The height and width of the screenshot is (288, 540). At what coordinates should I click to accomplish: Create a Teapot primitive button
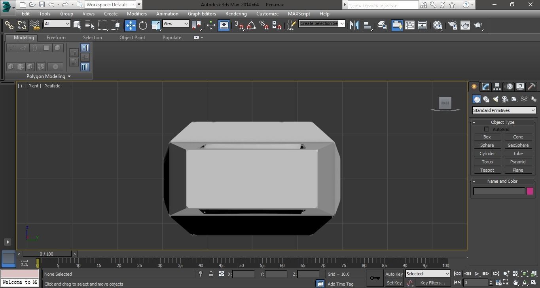tap(487, 170)
